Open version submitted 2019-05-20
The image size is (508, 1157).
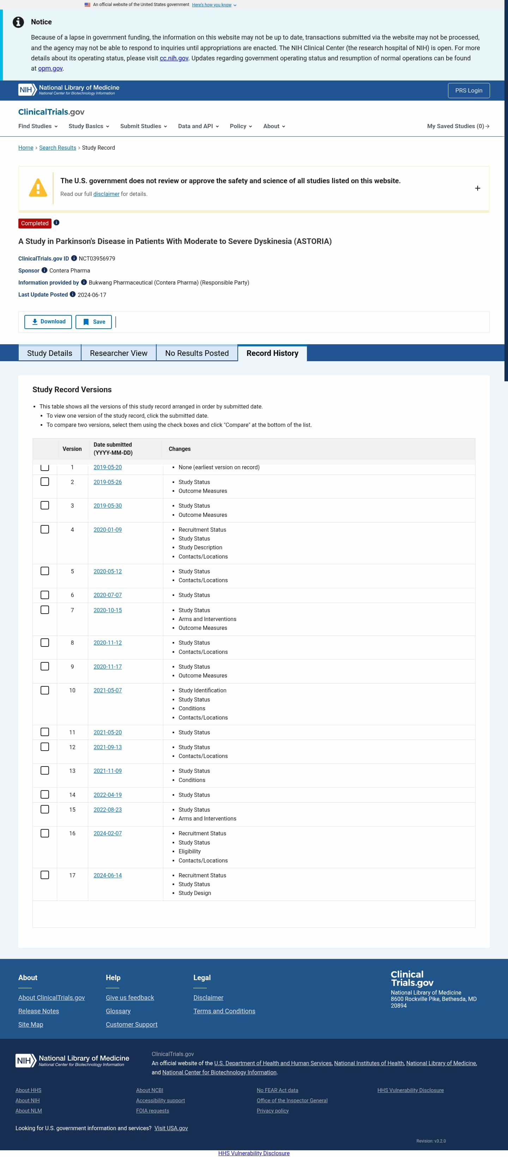click(x=108, y=467)
